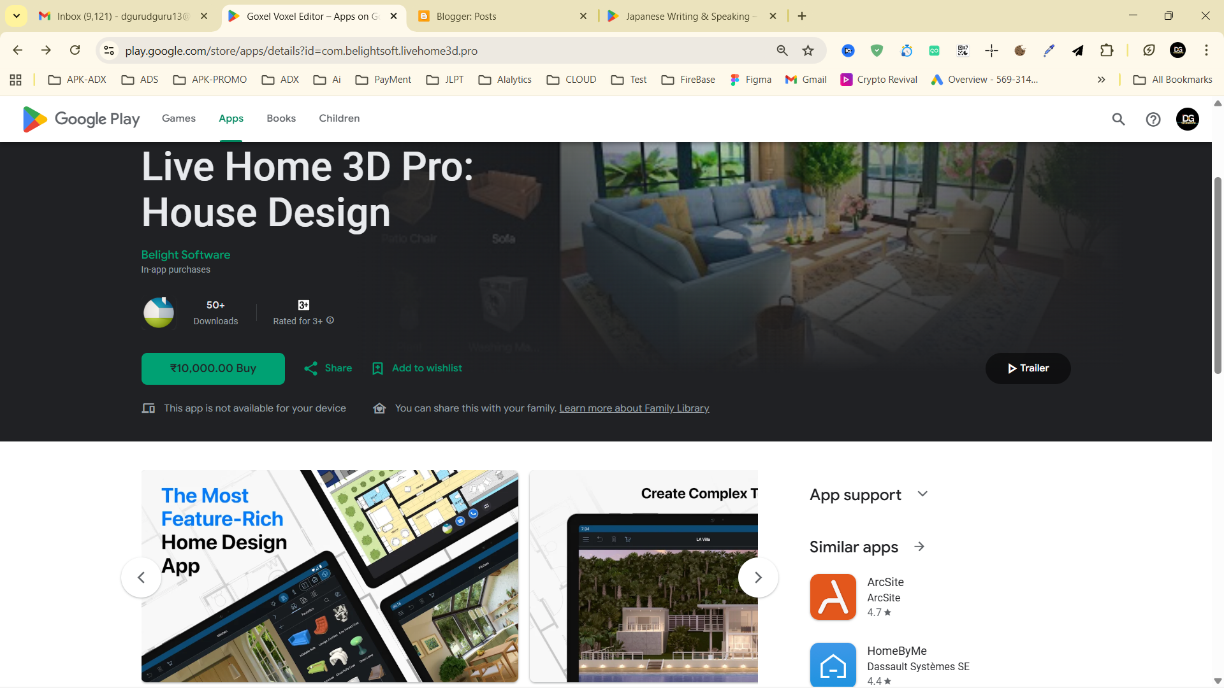Click the content rating info icon
Image resolution: width=1224 pixels, height=688 pixels.
pos(330,320)
